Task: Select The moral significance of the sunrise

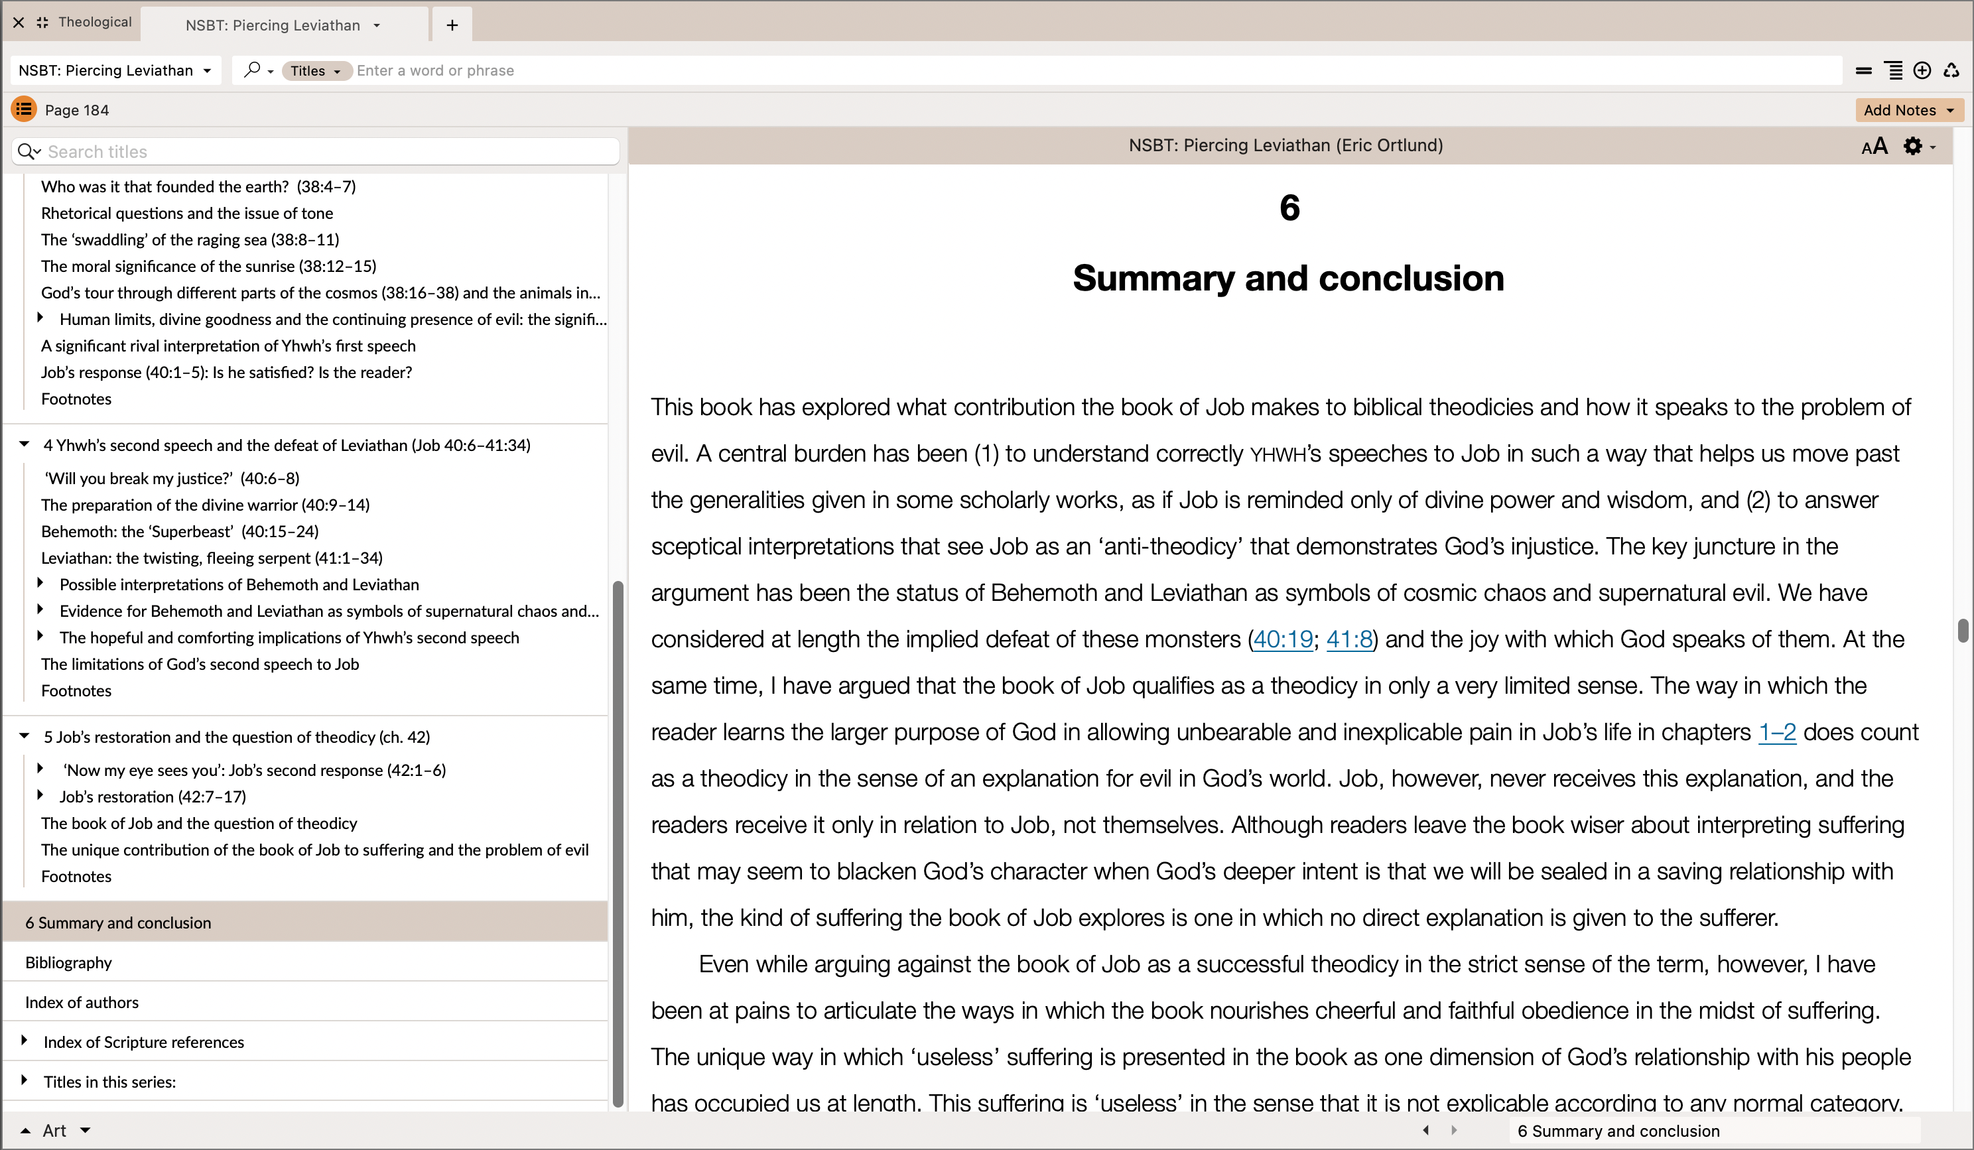Action: (x=208, y=267)
